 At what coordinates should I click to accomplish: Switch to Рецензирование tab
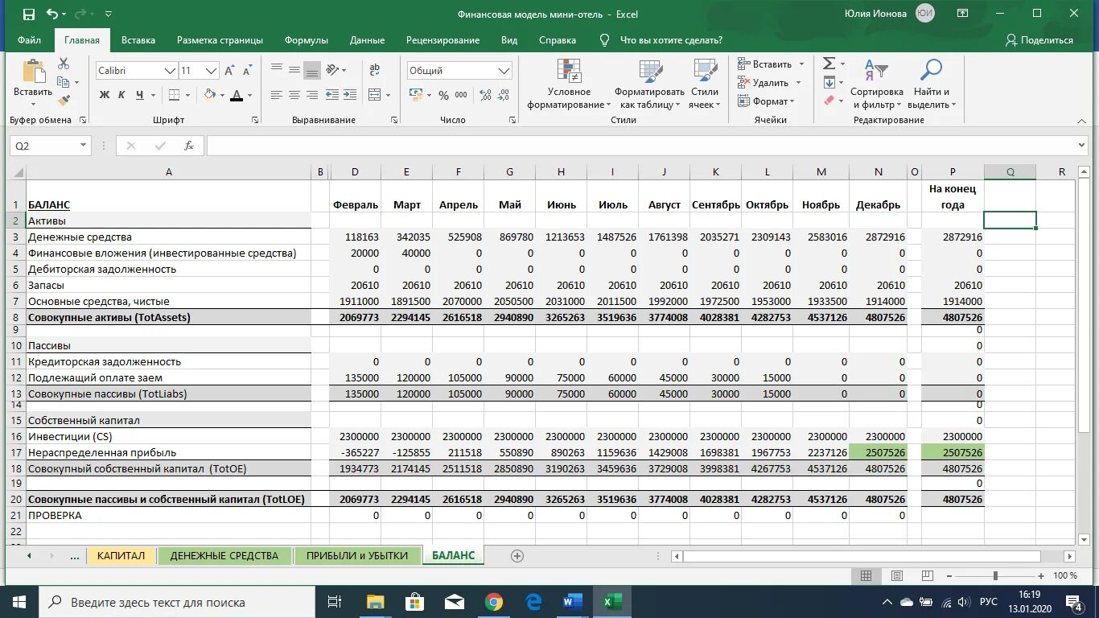click(442, 40)
